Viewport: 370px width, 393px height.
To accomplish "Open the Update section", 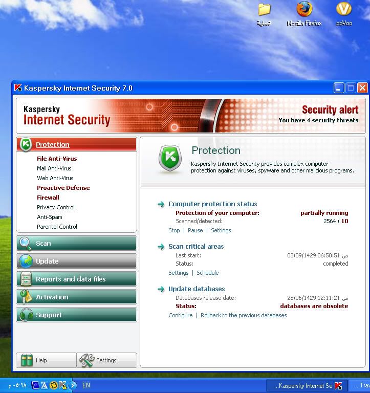I will 76,261.
